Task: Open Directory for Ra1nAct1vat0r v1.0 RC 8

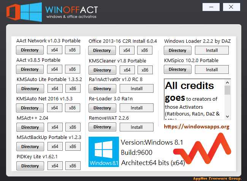Action: [x=102, y=89]
